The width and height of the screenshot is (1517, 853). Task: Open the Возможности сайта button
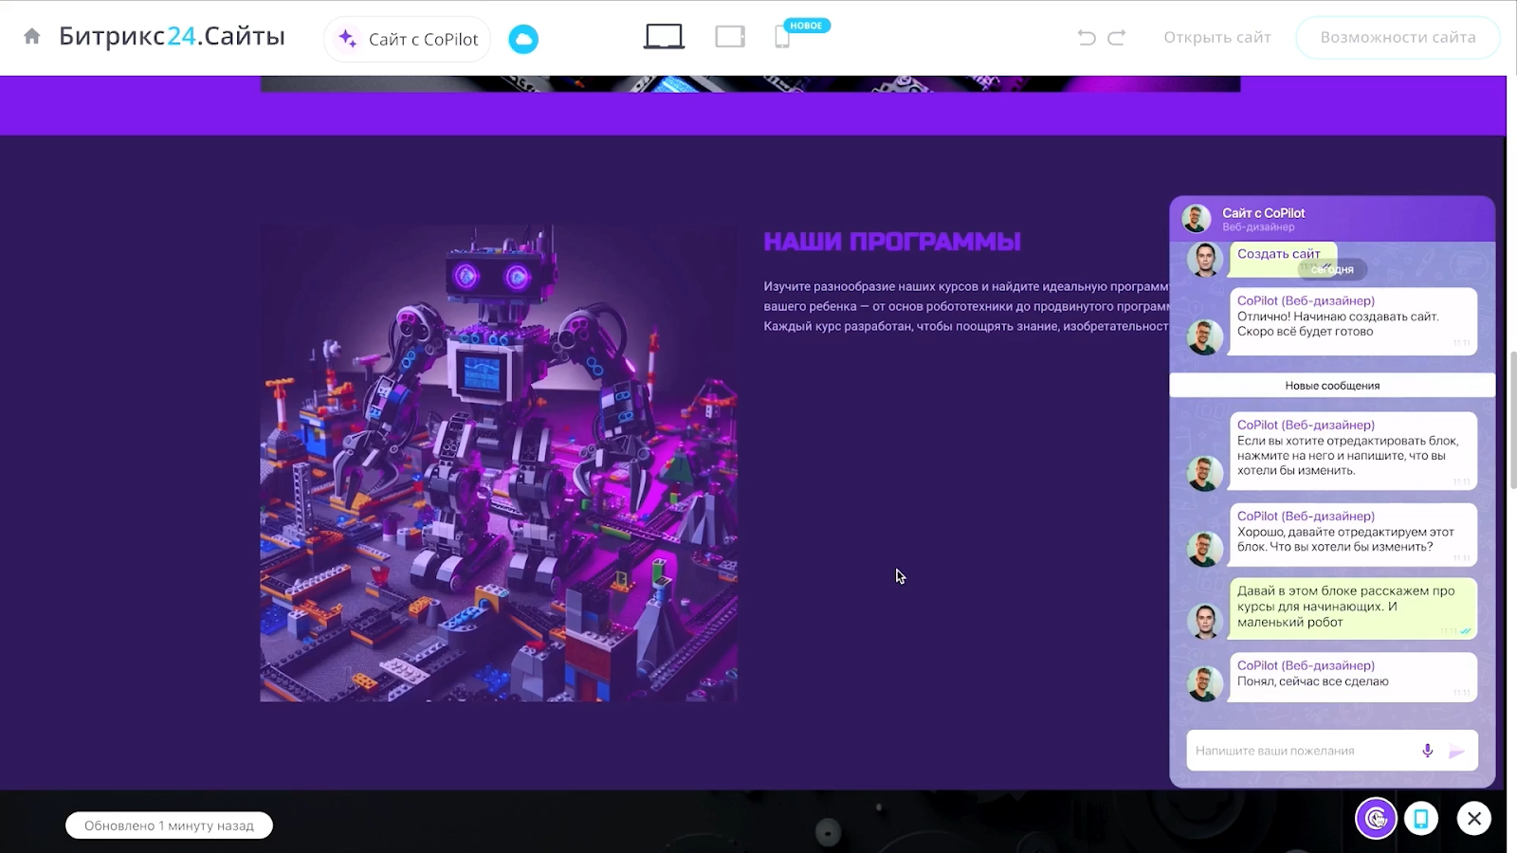1398,37
